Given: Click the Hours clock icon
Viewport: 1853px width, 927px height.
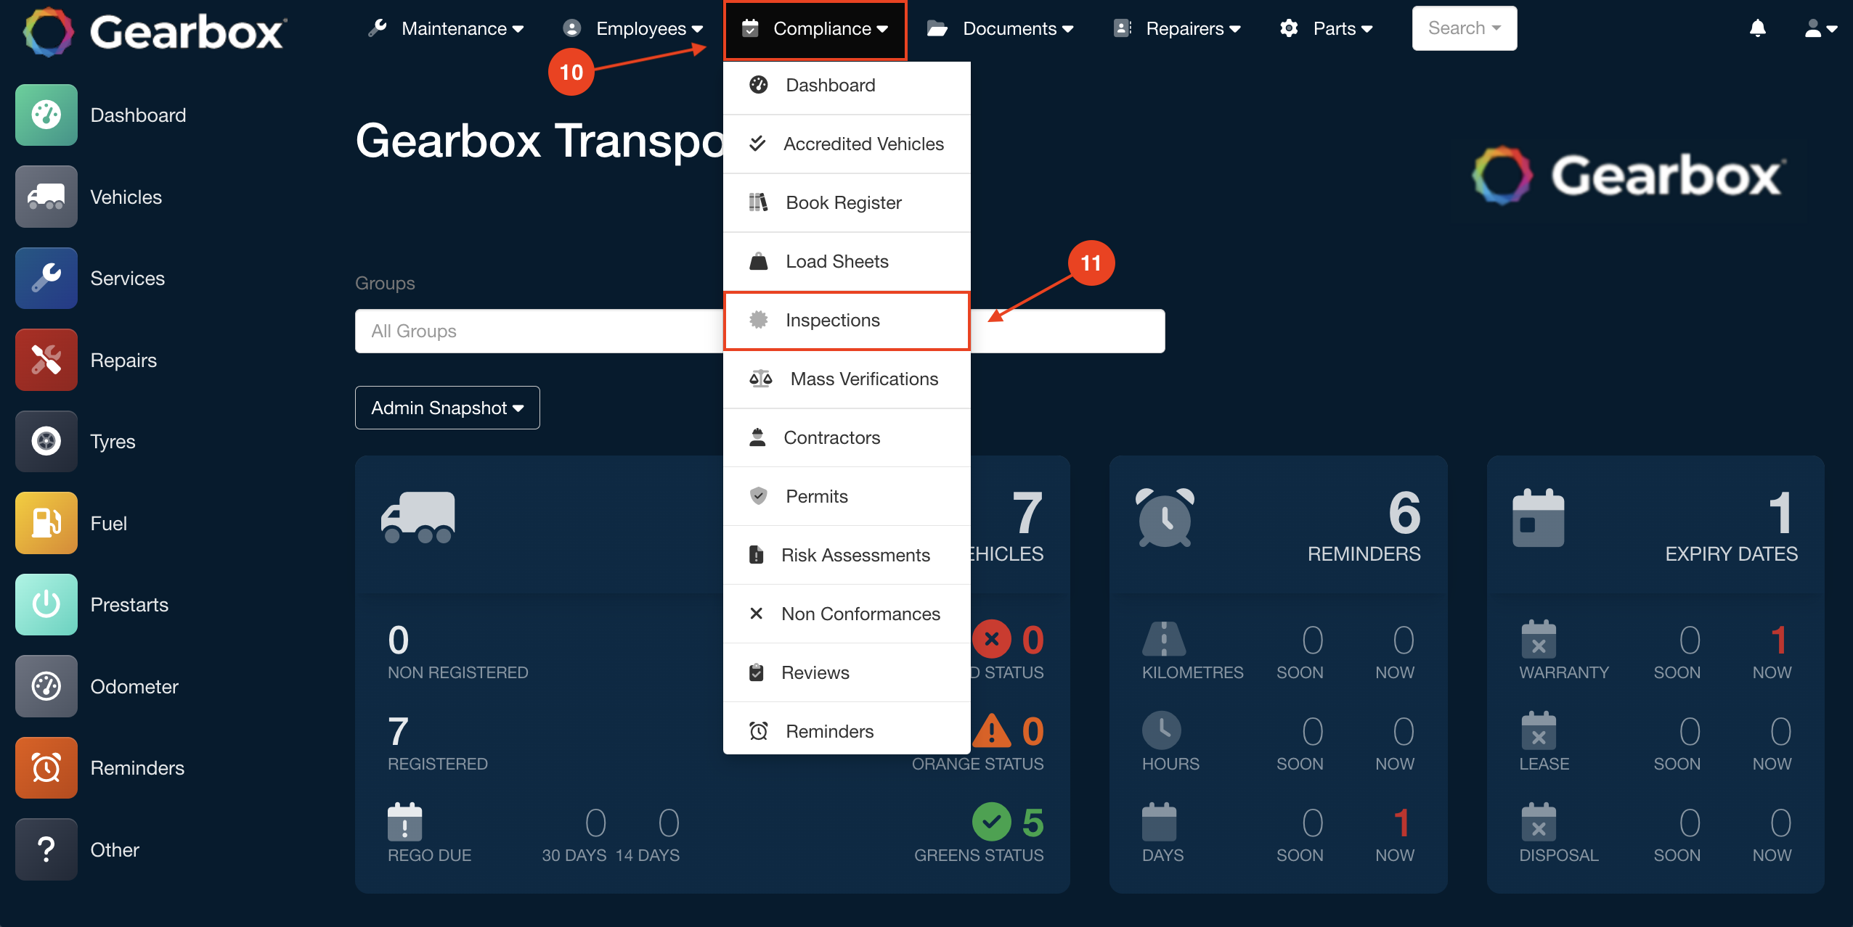Looking at the screenshot, I should click(1161, 730).
